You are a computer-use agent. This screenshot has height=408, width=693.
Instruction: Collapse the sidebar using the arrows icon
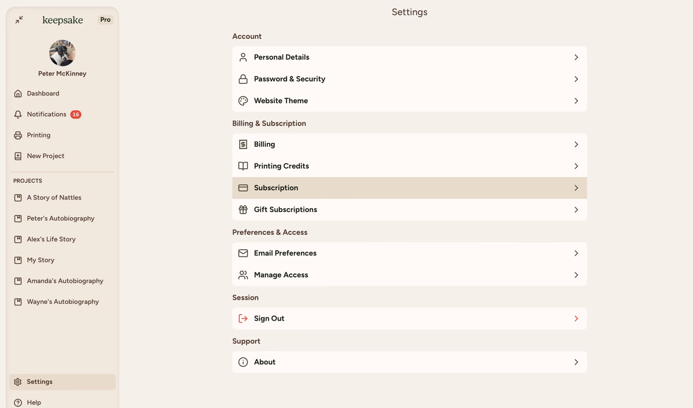tap(19, 20)
